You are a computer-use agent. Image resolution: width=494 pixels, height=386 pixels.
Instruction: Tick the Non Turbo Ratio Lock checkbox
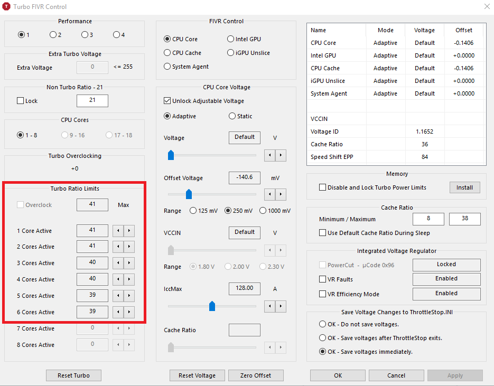tap(20, 101)
